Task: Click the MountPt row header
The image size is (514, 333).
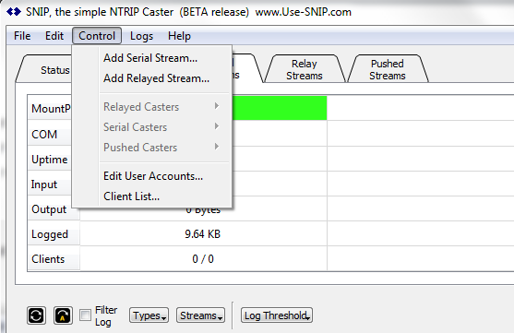Action: click(x=49, y=108)
